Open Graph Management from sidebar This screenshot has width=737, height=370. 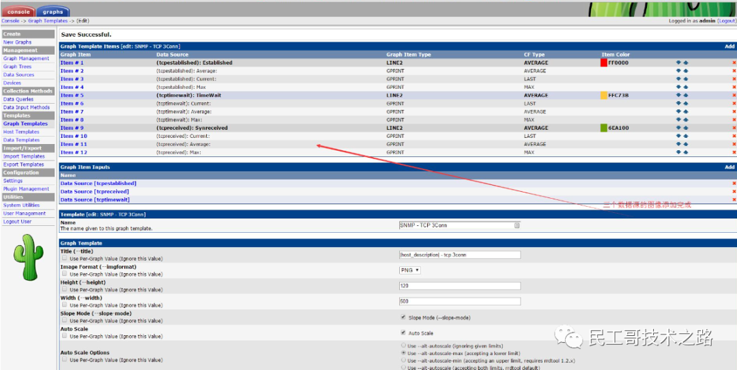point(27,58)
